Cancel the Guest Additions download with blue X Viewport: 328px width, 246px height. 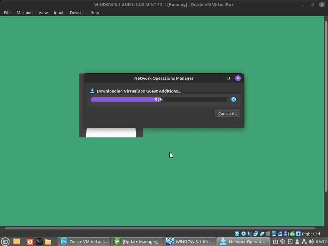point(234,99)
